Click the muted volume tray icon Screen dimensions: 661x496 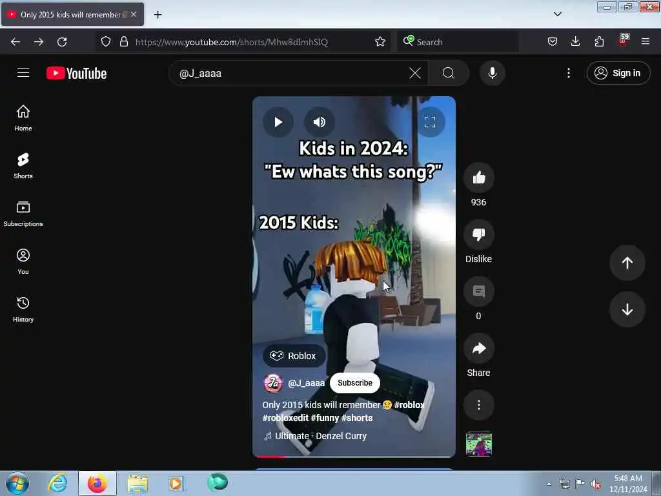point(596,484)
